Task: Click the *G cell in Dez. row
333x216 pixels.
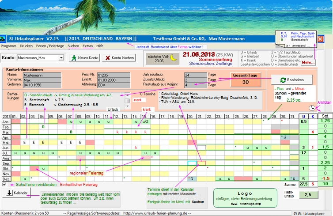Action: [192, 179]
